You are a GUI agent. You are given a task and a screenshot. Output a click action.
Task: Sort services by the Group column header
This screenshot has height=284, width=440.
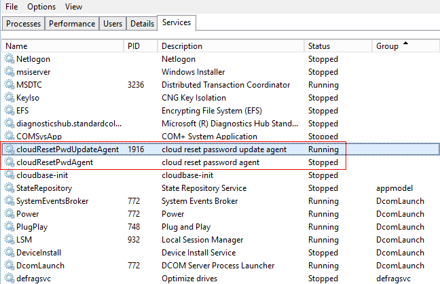point(387,46)
